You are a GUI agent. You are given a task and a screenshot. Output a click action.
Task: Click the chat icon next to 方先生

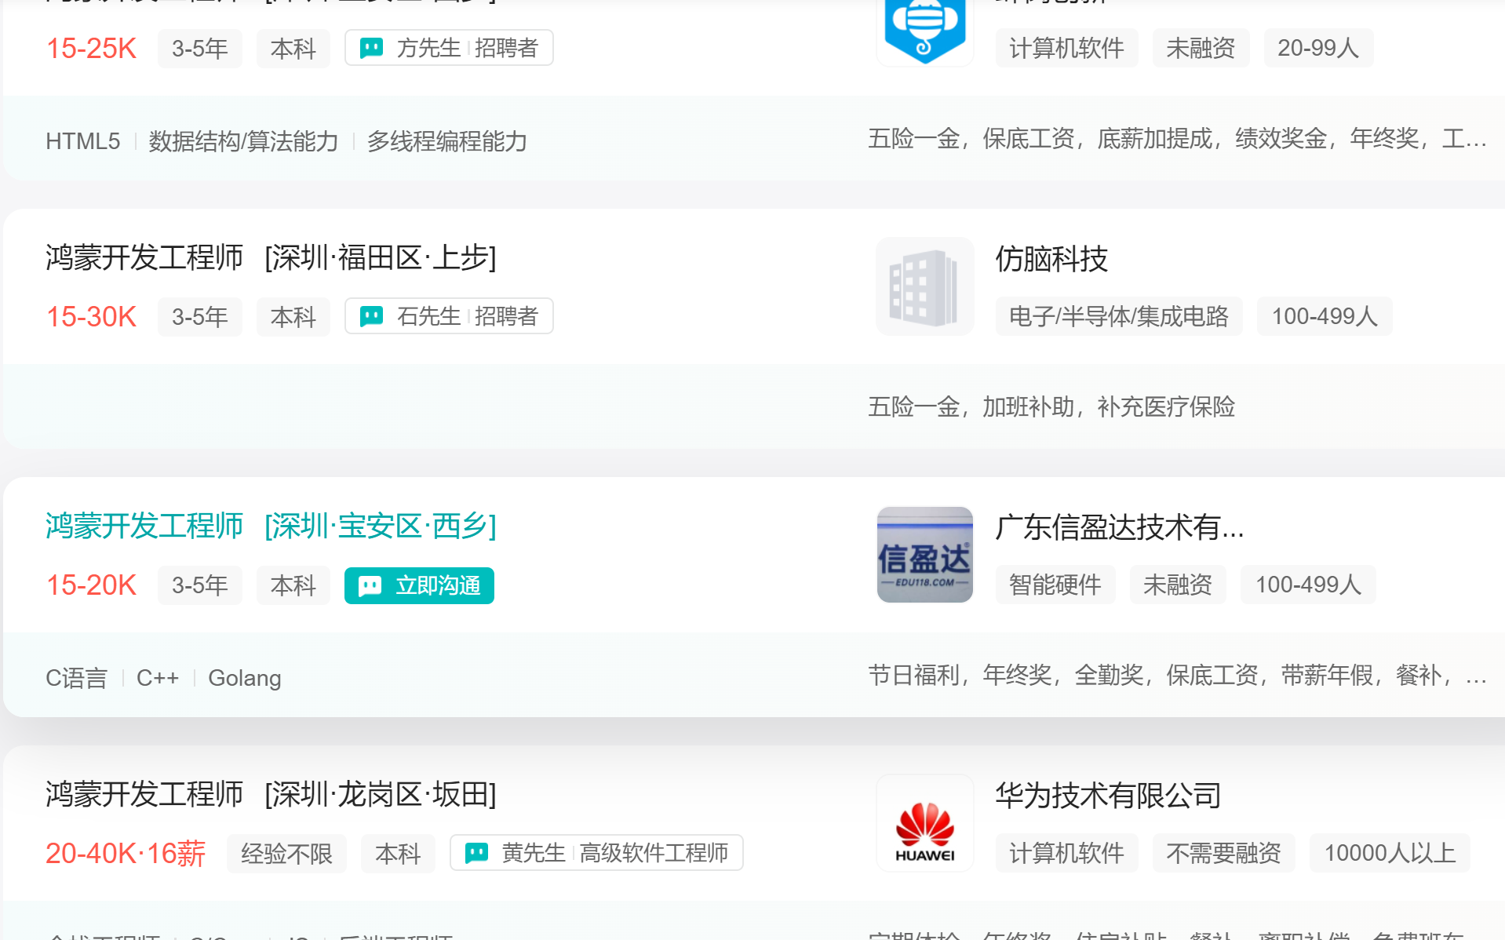coord(371,48)
